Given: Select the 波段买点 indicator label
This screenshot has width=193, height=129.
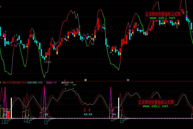Looking at the screenshot, I should click(x=65, y=83).
